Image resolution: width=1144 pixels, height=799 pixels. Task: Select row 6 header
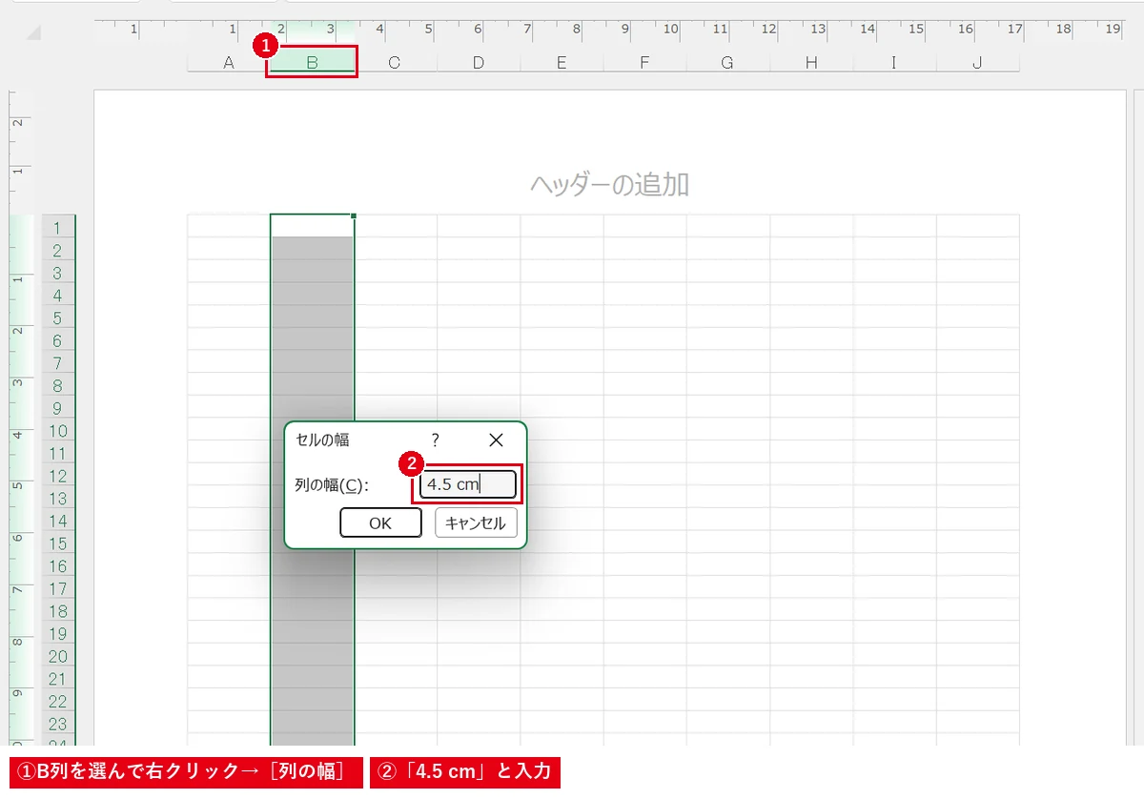point(58,340)
